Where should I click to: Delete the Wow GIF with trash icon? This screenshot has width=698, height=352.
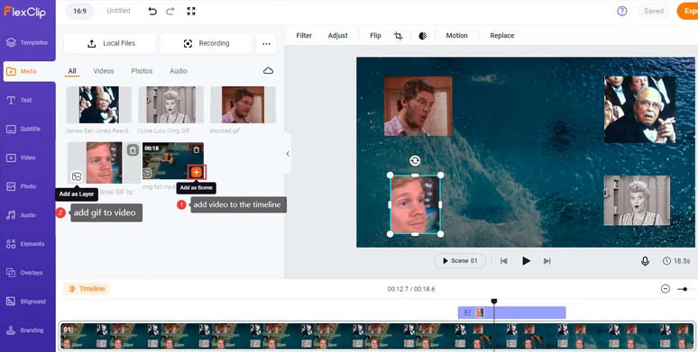(x=133, y=150)
